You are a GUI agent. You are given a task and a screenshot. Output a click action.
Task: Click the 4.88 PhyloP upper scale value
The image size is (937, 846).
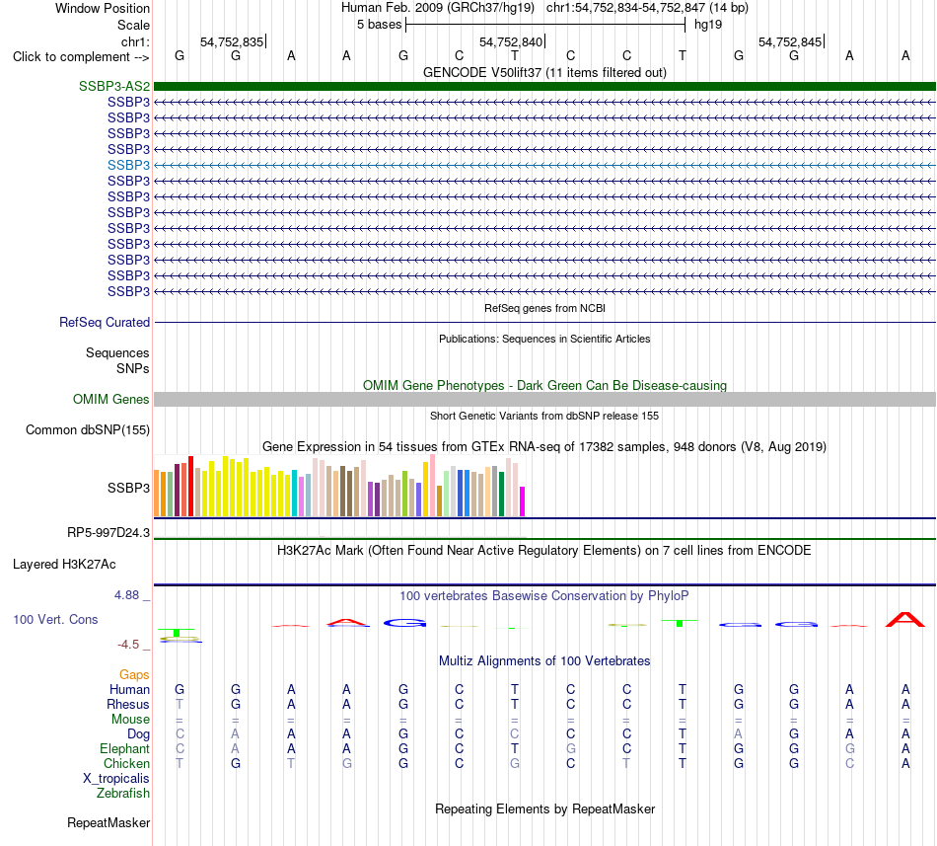click(x=126, y=595)
